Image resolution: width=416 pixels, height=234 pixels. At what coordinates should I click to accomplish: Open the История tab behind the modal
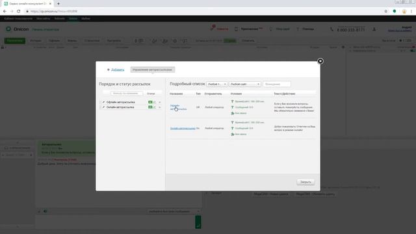(36, 40)
